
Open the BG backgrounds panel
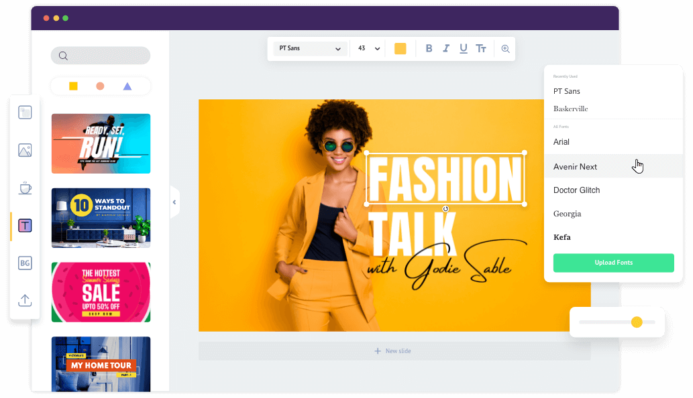[x=25, y=263]
